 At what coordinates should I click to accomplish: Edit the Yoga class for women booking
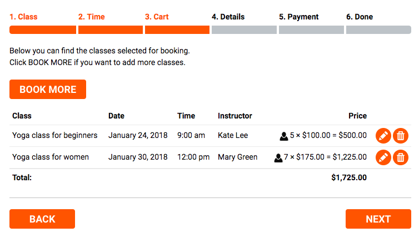[383, 157]
